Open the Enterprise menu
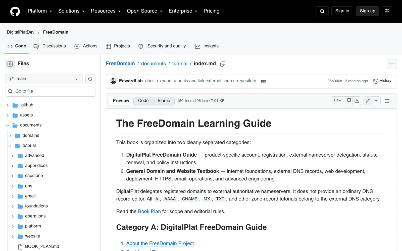 183,11
